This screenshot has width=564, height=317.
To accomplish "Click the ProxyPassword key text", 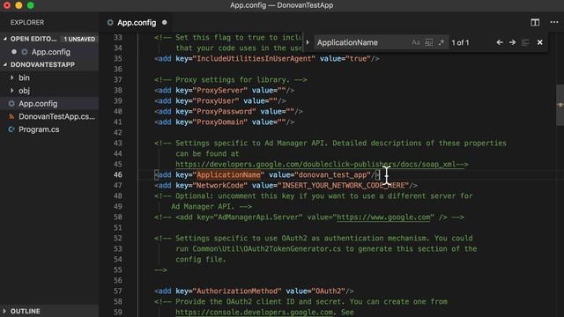I will (x=225, y=112).
